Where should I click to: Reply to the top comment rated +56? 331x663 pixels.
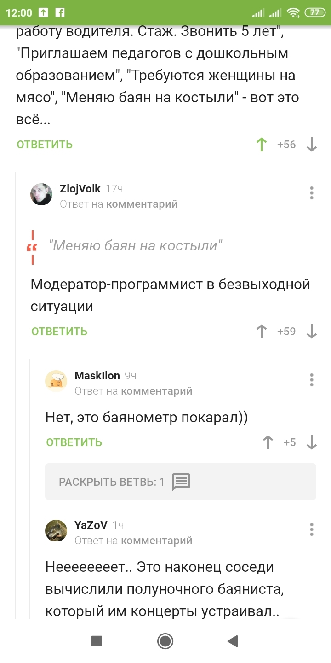tap(45, 145)
